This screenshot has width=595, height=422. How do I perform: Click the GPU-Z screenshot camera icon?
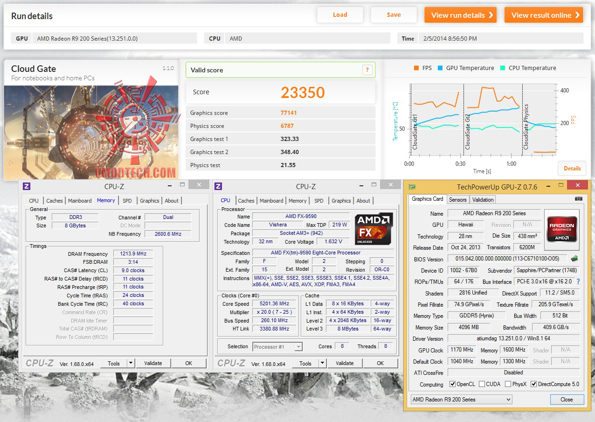(x=579, y=199)
